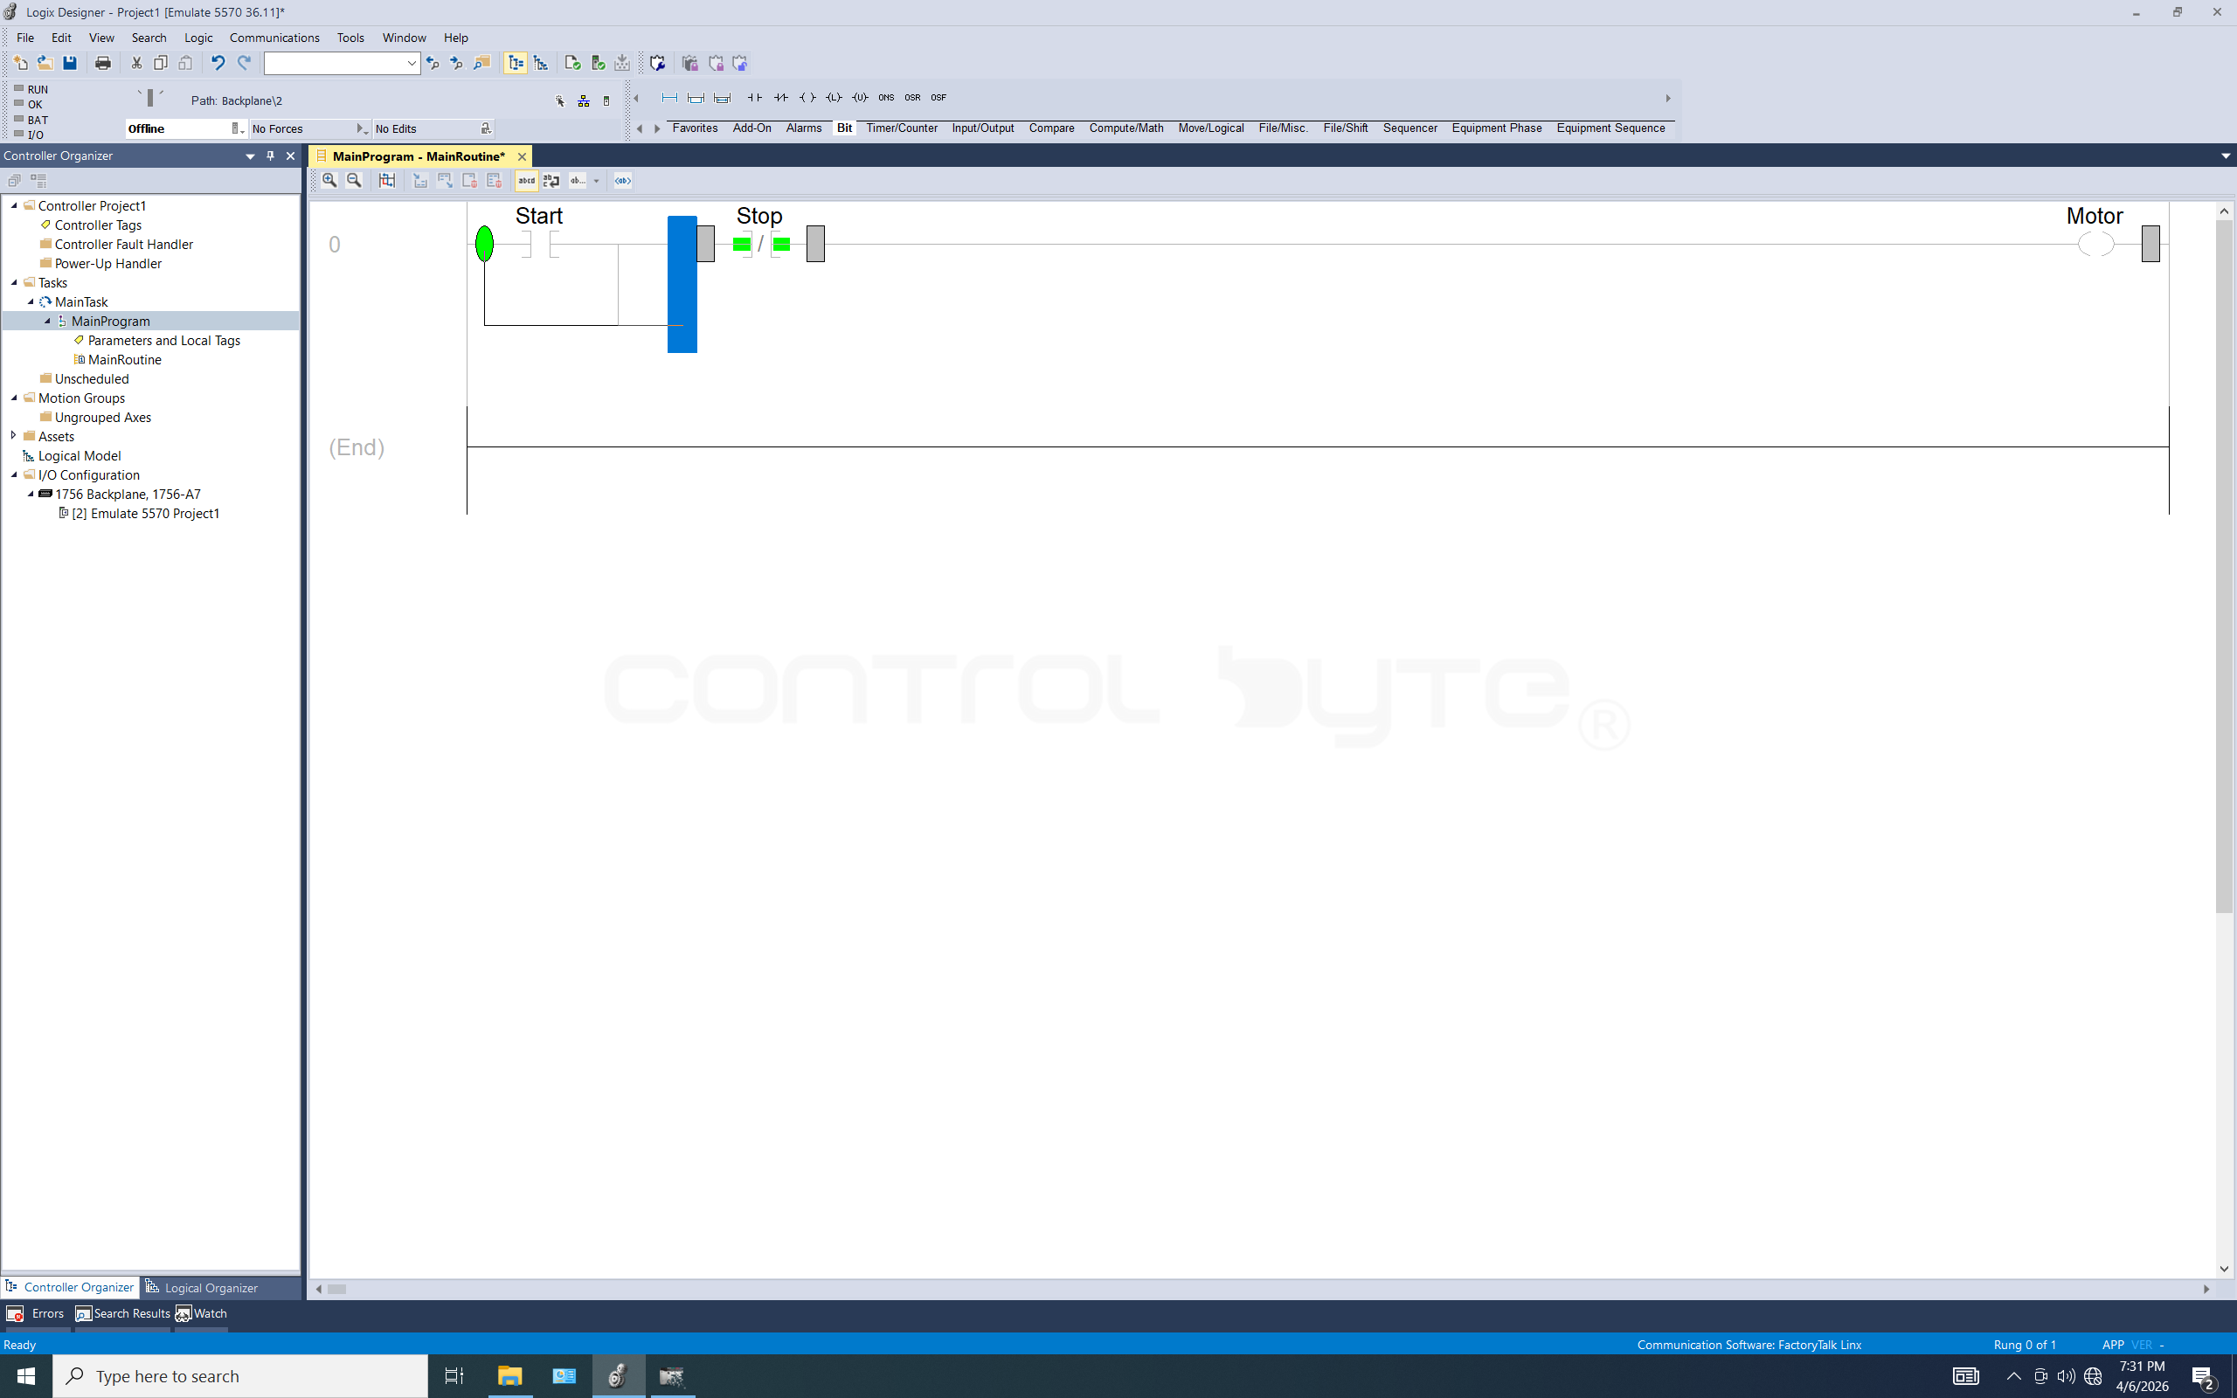Insert an OSF instruction
Screen dimensions: 2237x1398
tap(938, 97)
